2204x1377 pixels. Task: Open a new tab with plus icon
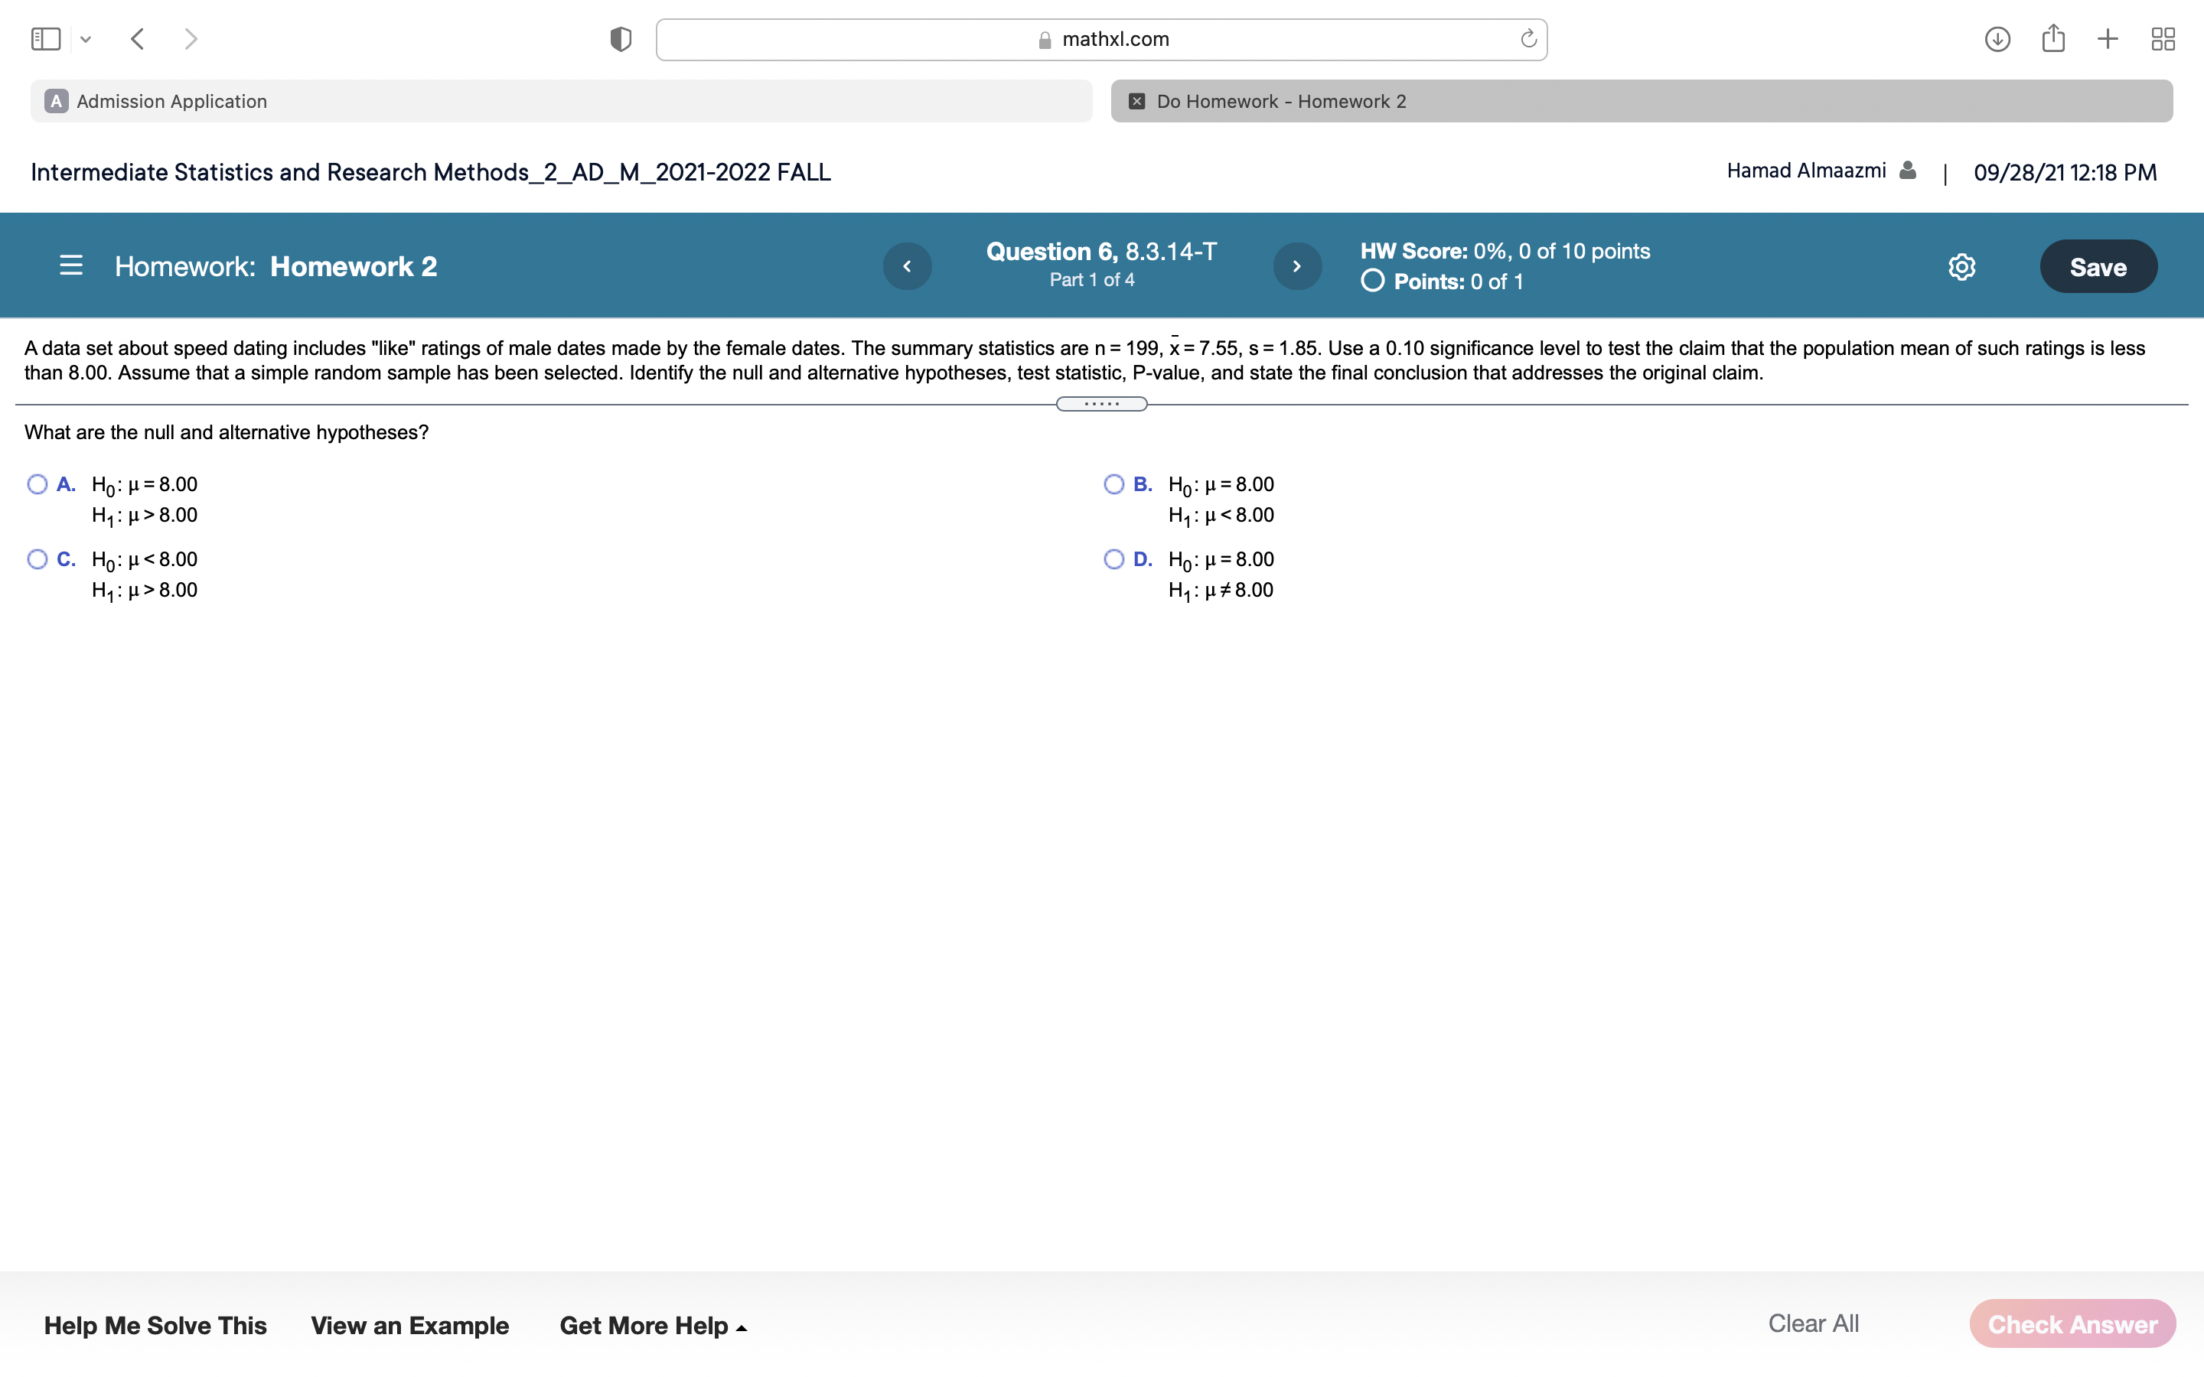pos(2108,39)
